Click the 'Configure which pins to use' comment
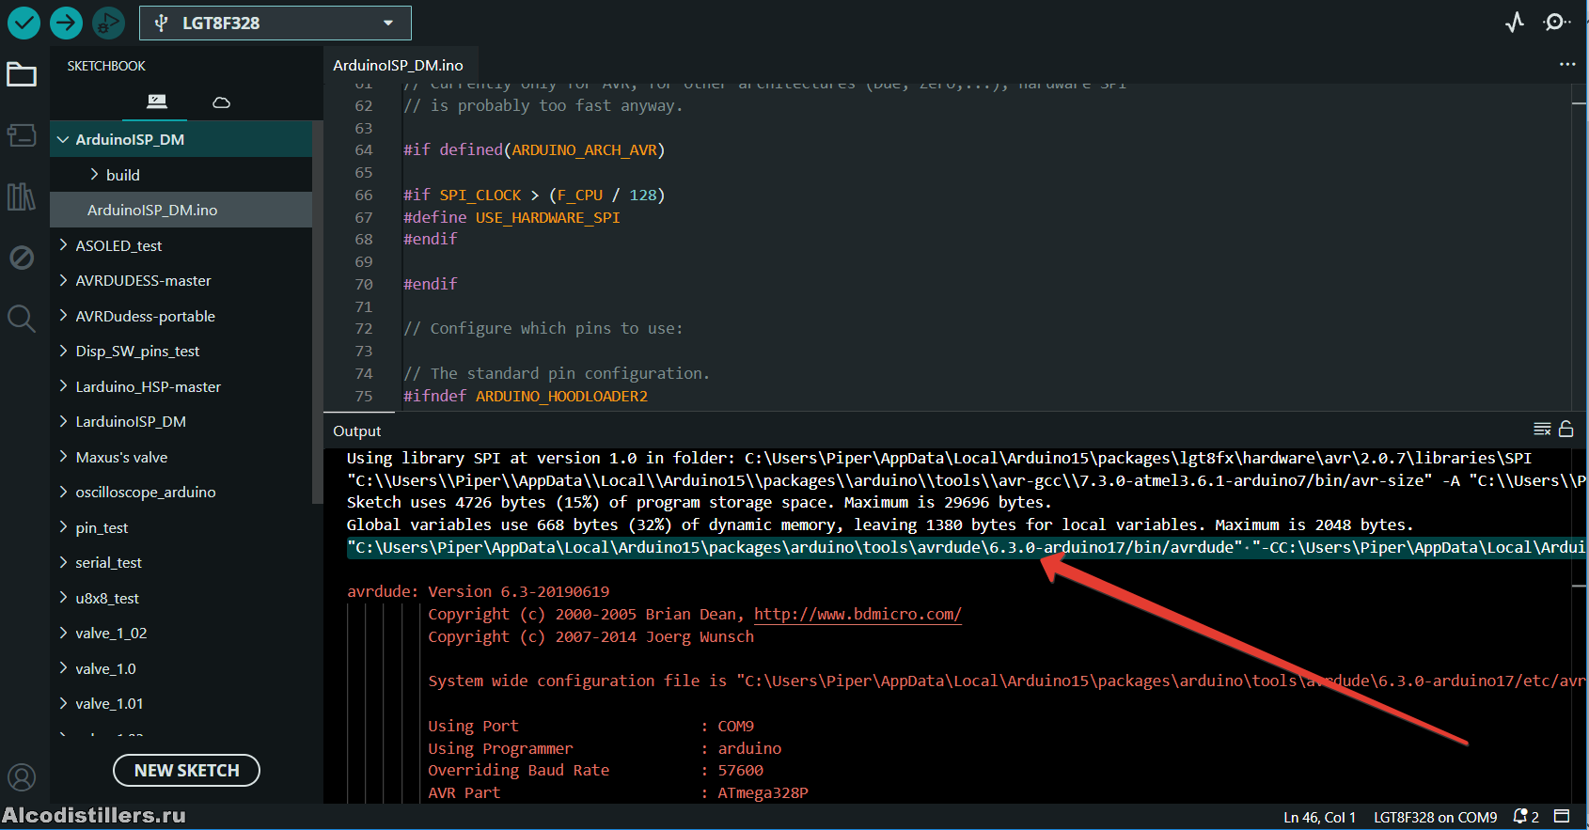Image resolution: width=1589 pixels, height=830 pixels. coord(543,328)
